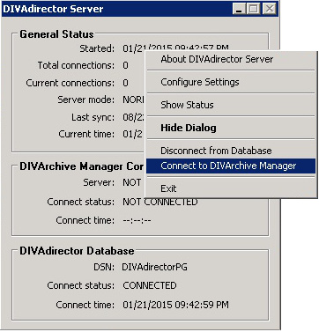Click the DIVArchive Manager group heading
319x332 pixels.
point(82,166)
